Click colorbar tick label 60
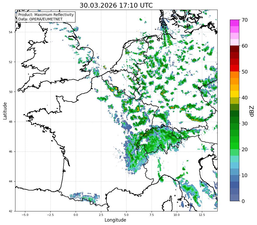The image size is (257, 225). pos(244,46)
